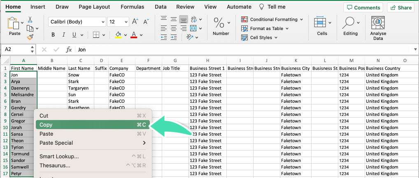Toggle Italic formatting
The width and height of the screenshot is (419, 178).
[x=64, y=35]
